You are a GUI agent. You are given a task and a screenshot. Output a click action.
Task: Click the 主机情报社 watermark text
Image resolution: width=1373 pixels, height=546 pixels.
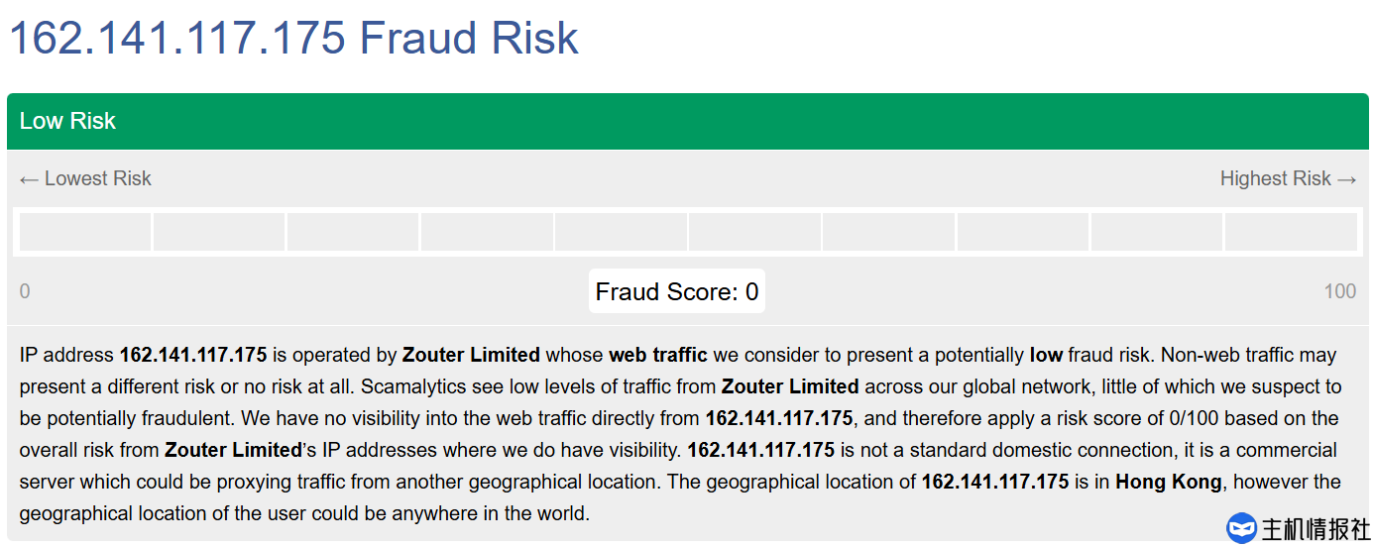click(1315, 529)
